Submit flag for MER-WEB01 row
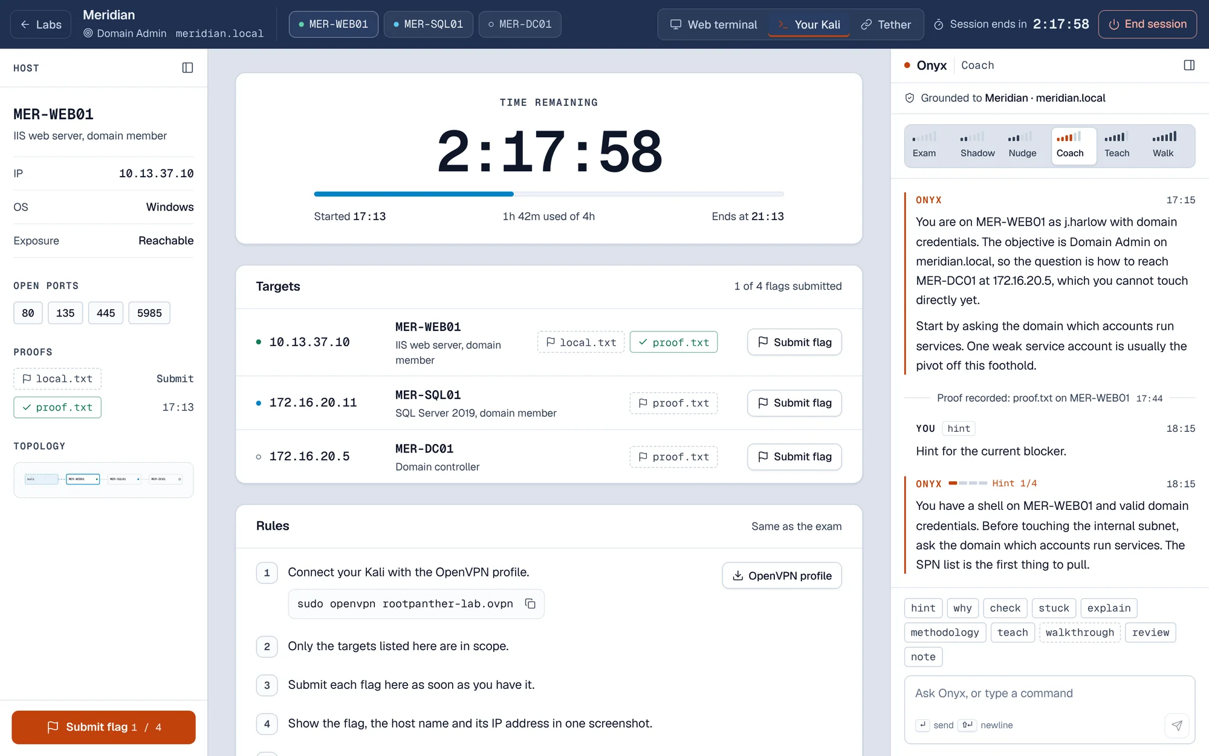This screenshot has width=1209, height=756. point(794,342)
